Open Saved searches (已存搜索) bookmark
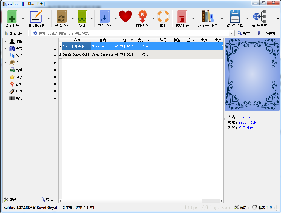 pos(266,33)
